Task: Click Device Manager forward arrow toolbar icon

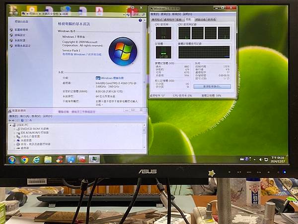Action: pyautogui.click(x=13, y=120)
